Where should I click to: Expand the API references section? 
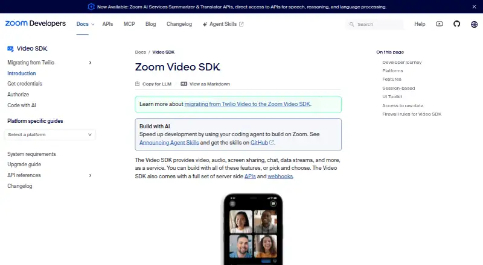pos(90,175)
